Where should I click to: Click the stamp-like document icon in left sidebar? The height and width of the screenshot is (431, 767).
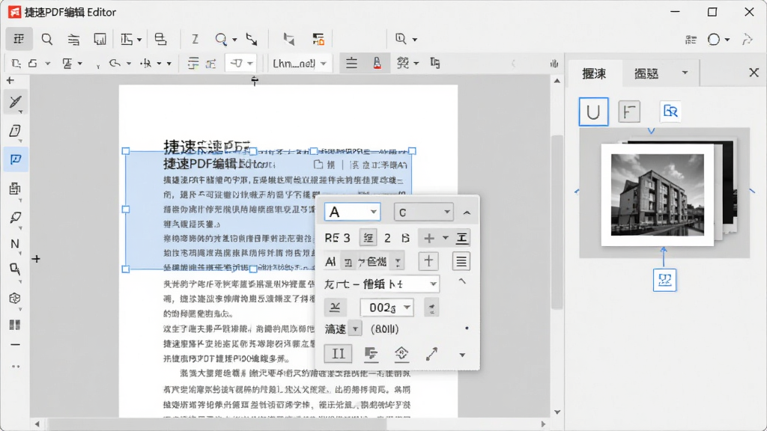coord(15,188)
